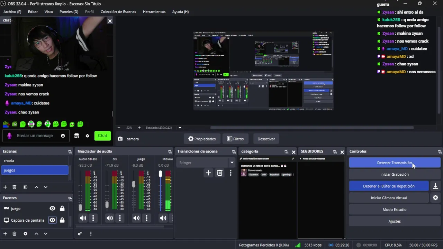Zoom out preview with minus icon

pos(119,128)
